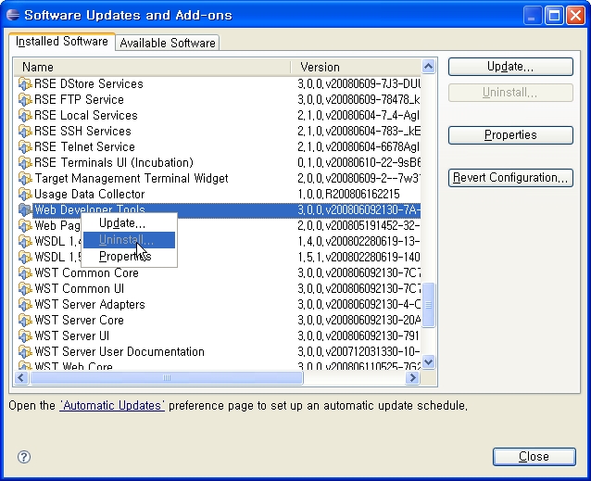
Task: Minimize the Software Updates and Add-ons window
Action: (533, 16)
